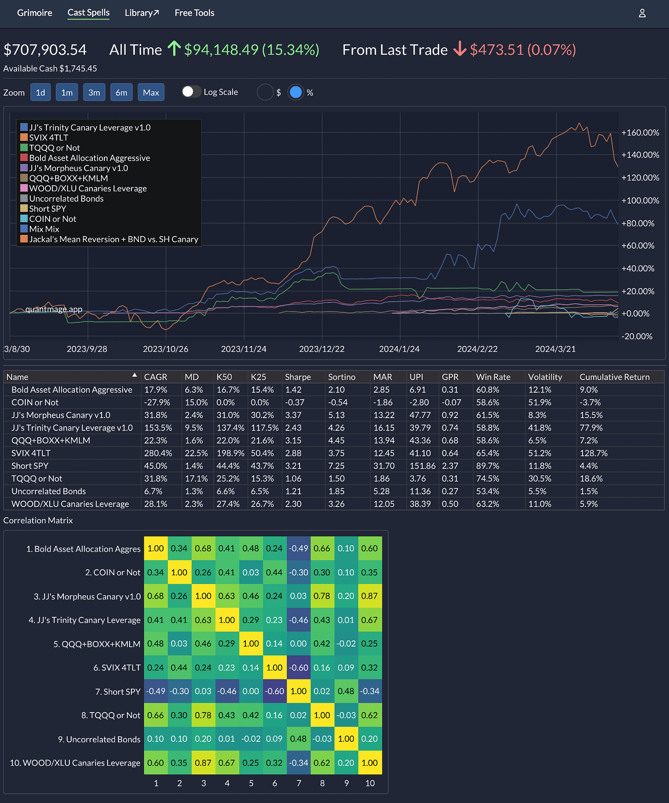Switch to the Cast Spells tab
Viewport: 669px width, 803px height.
pos(89,13)
